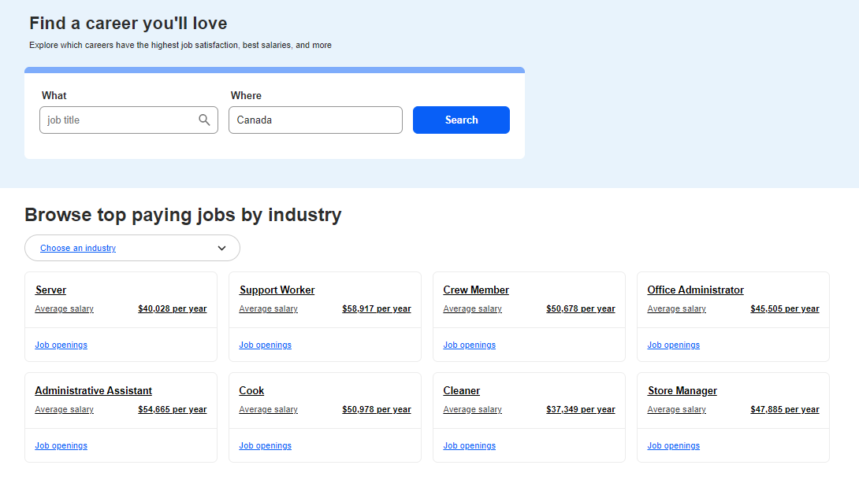Open the Support Worker career link

[277, 290]
